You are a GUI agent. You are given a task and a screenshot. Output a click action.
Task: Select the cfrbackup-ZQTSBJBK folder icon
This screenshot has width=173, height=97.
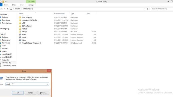pyautogui.click(x=20, y=20)
